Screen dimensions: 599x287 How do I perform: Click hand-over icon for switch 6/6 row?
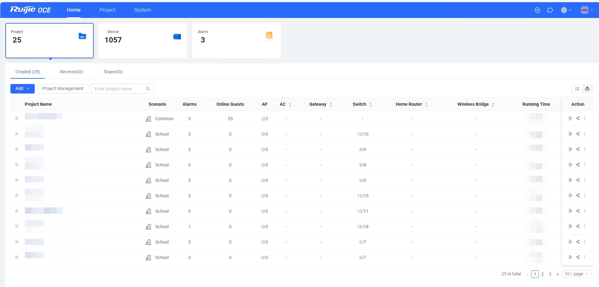pos(571,180)
